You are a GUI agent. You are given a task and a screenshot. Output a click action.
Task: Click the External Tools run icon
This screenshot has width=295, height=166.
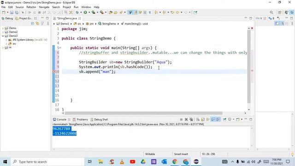(x=101, y=12)
